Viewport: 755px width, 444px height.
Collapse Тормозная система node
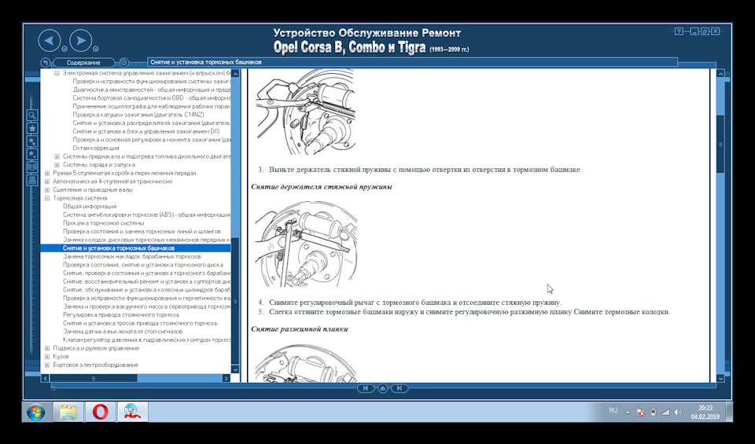pyautogui.click(x=47, y=198)
